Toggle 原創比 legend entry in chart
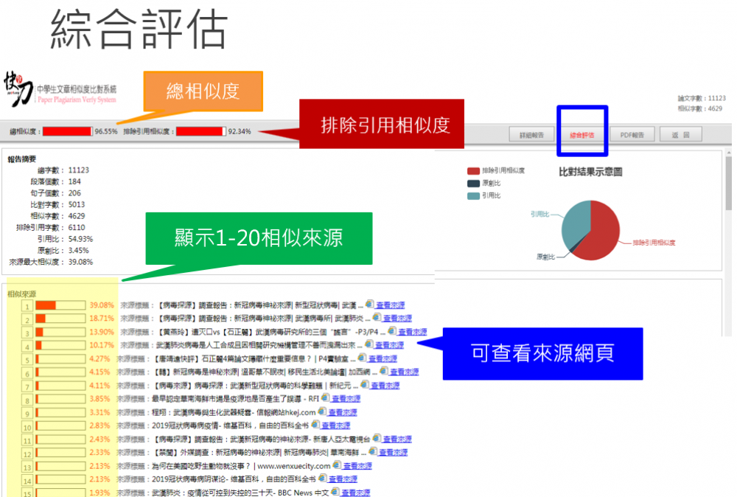737x497 pixels. pyautogui.click(x=485, y=183)
